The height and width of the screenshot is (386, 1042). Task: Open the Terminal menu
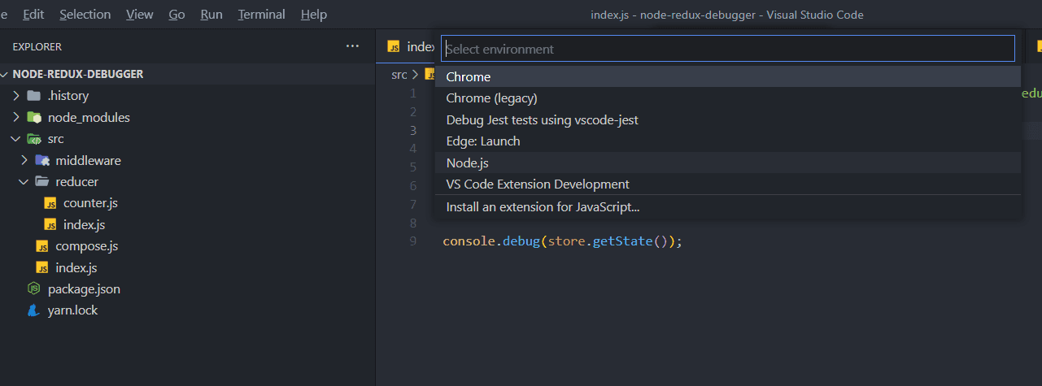coord(262,14)
